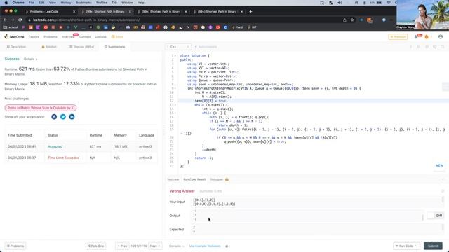Open Explore in LeetCode navigation
The image size is (449, 252).
(x=34, y=37)
